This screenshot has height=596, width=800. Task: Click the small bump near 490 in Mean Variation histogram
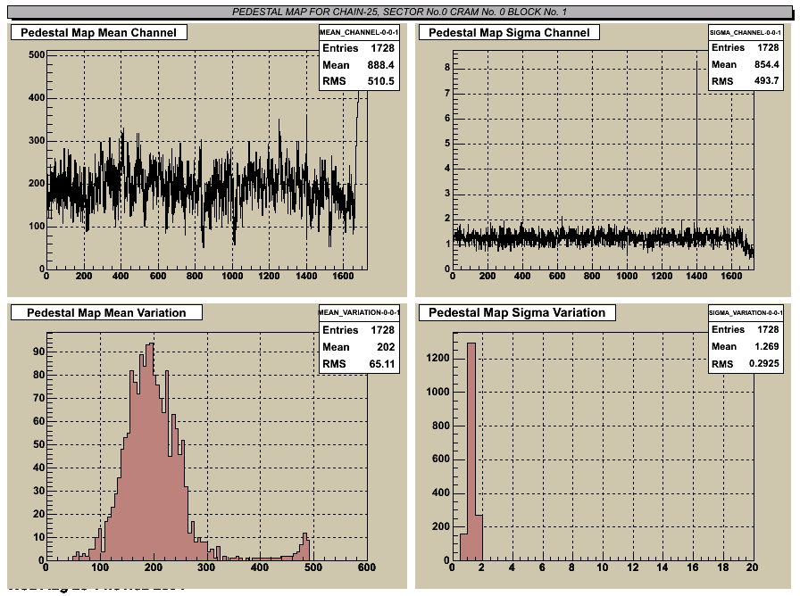304,548
